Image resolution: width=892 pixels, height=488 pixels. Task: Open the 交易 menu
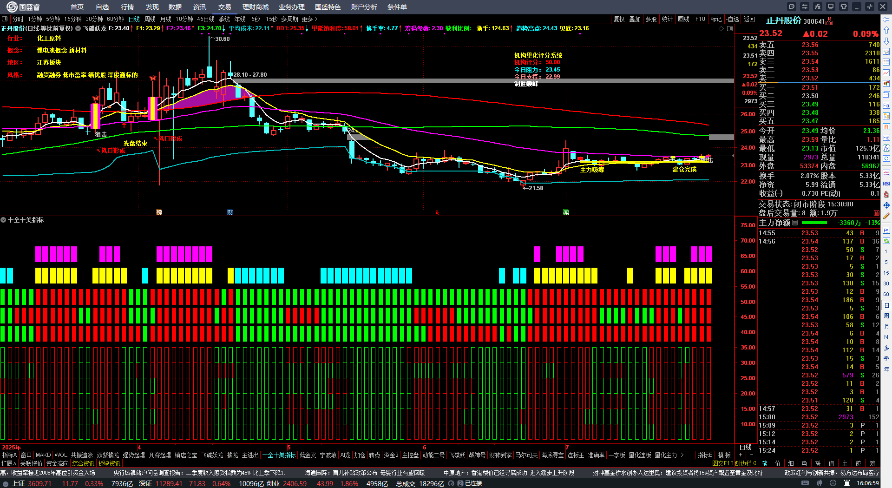(225, 7)
